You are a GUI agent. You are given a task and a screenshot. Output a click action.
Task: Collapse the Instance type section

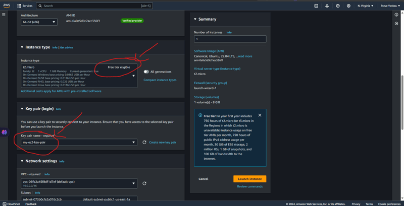pos(22,47)
